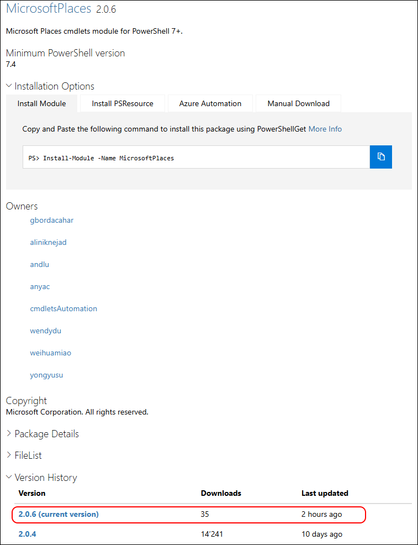This screenshot has width=418, height=545.
Task: Open owner andlu's profile
Action: (40, 265)
